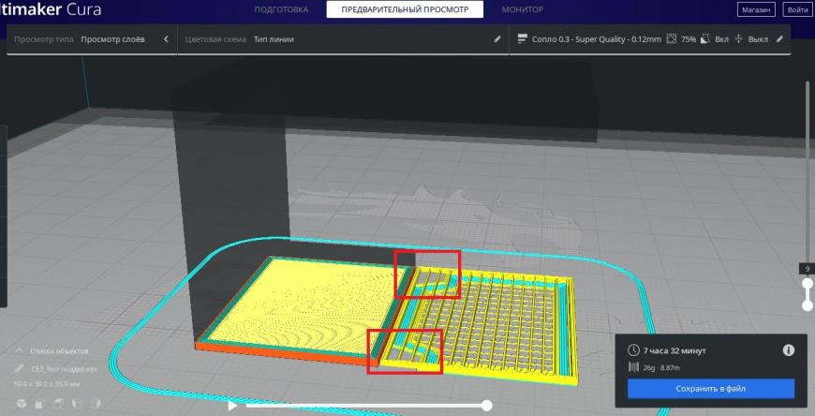Click the play simulation button
815x416 pixels.
(232, 405)
